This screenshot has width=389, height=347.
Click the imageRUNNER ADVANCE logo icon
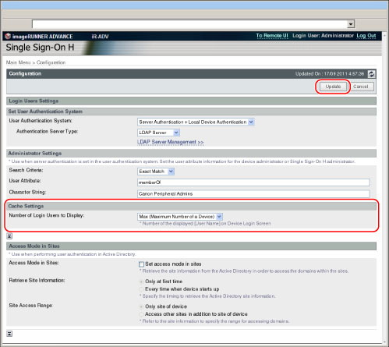click(8, 36)
